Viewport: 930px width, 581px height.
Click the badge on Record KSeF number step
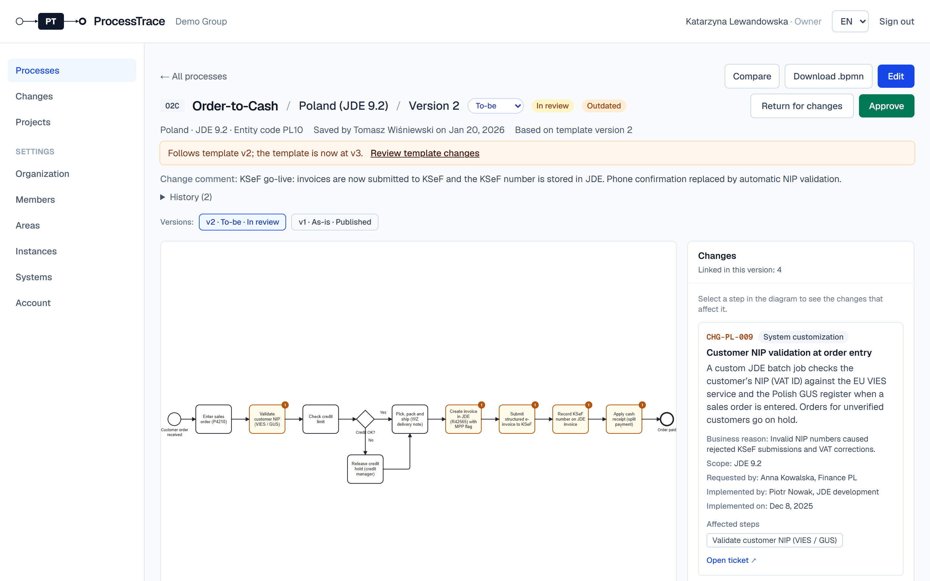tap(588, 405)
